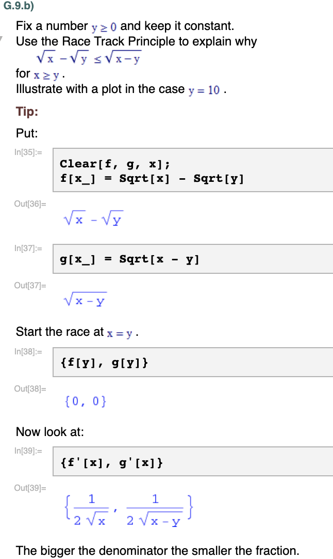Select the Out[37]= cell label
The width and height of the screenshot is (333, 559).
click(30, 286)
